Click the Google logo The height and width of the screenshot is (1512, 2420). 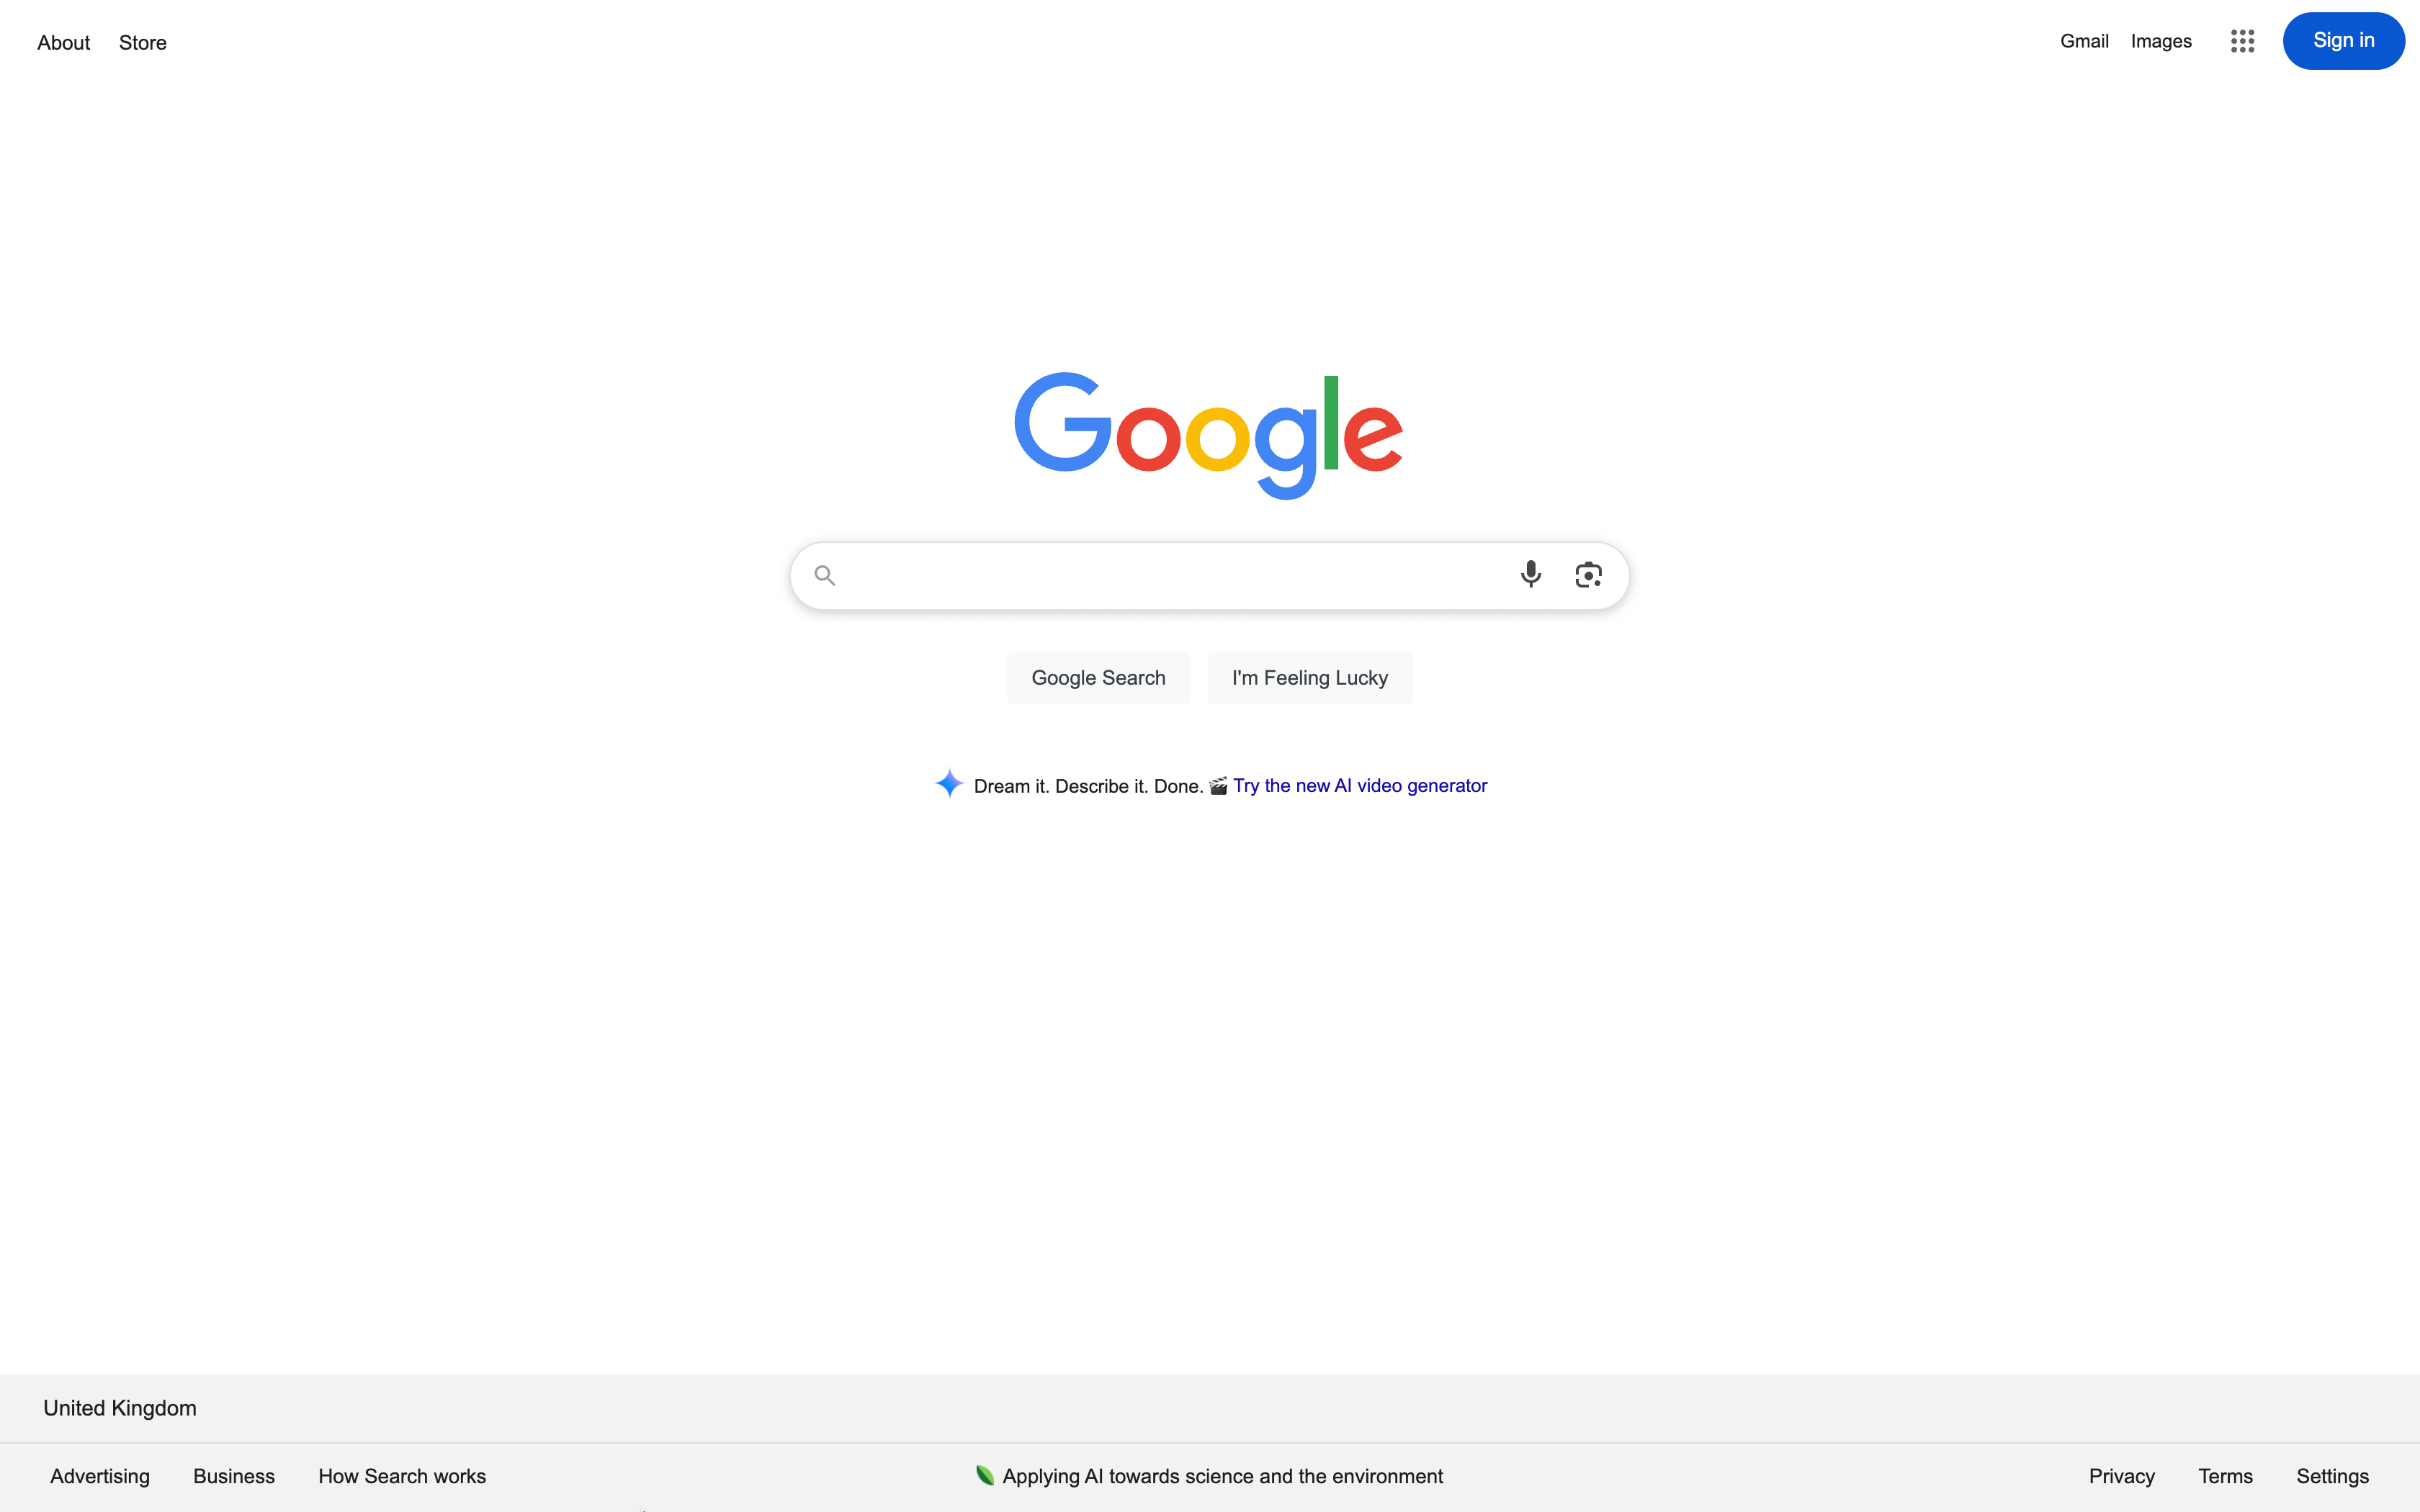(1209, 435)
